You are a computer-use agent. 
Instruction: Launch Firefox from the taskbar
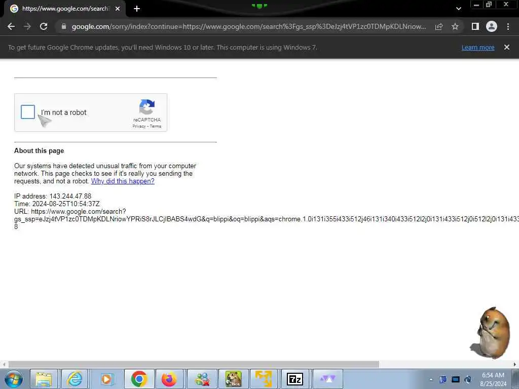[x=169, y=379]
